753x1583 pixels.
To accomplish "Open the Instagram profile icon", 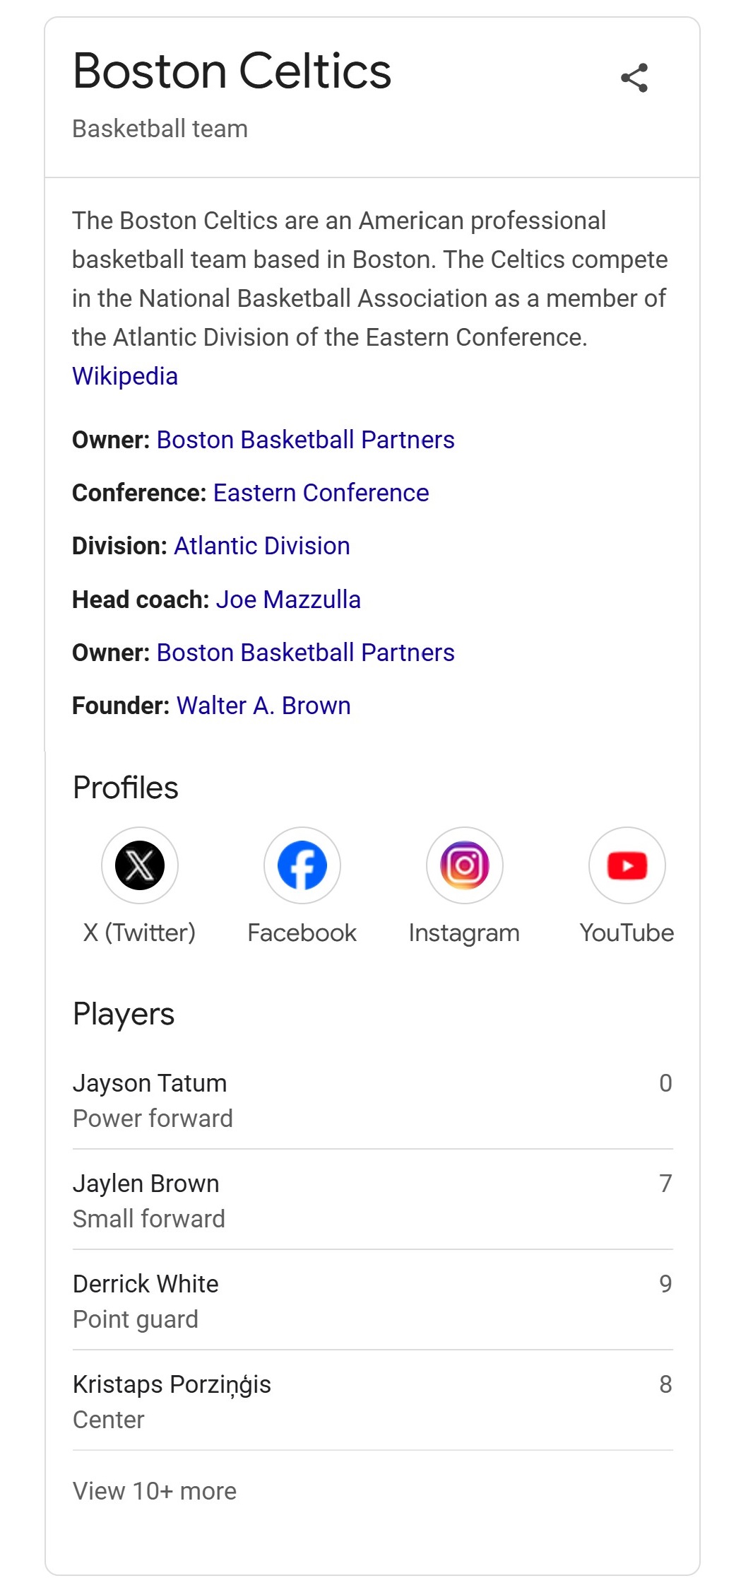I will pos(464,865).
